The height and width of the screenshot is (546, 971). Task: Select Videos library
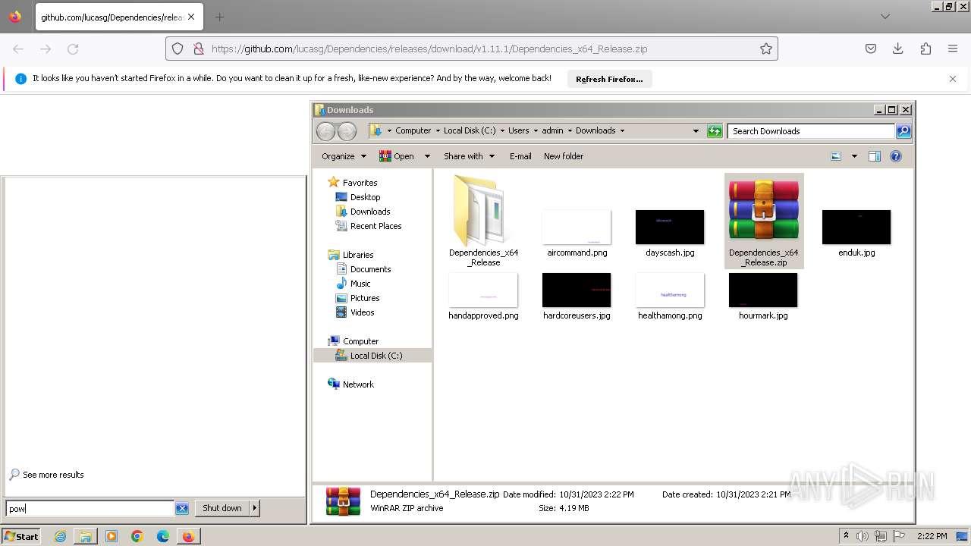point(362,312)
